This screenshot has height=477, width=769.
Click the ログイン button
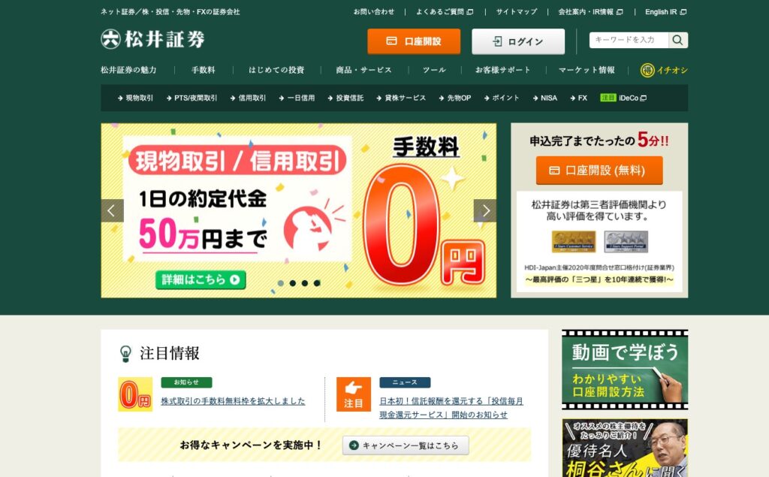pos(518,41)
